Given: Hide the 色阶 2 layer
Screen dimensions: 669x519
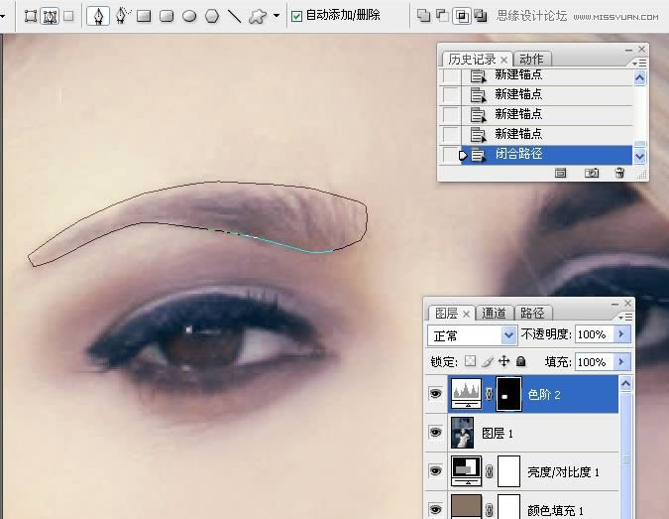Looking at the screenshot, I should pos(435,395).
